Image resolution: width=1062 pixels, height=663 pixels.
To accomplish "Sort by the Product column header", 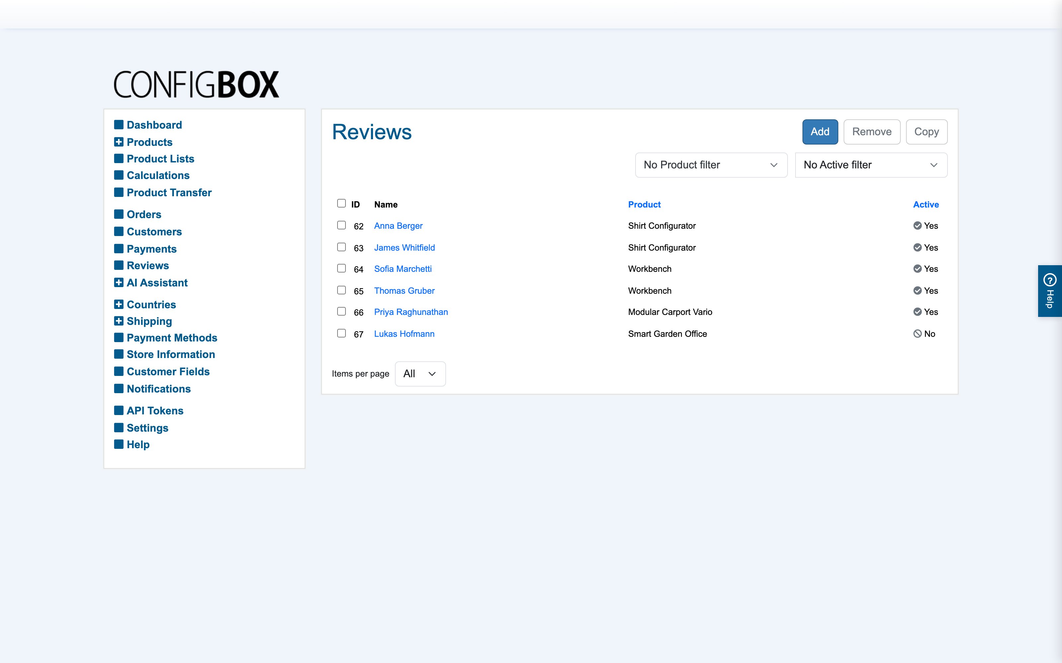I will click(644, 204).
